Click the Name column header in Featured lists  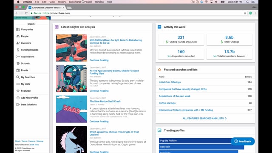(x=161, y=77)
